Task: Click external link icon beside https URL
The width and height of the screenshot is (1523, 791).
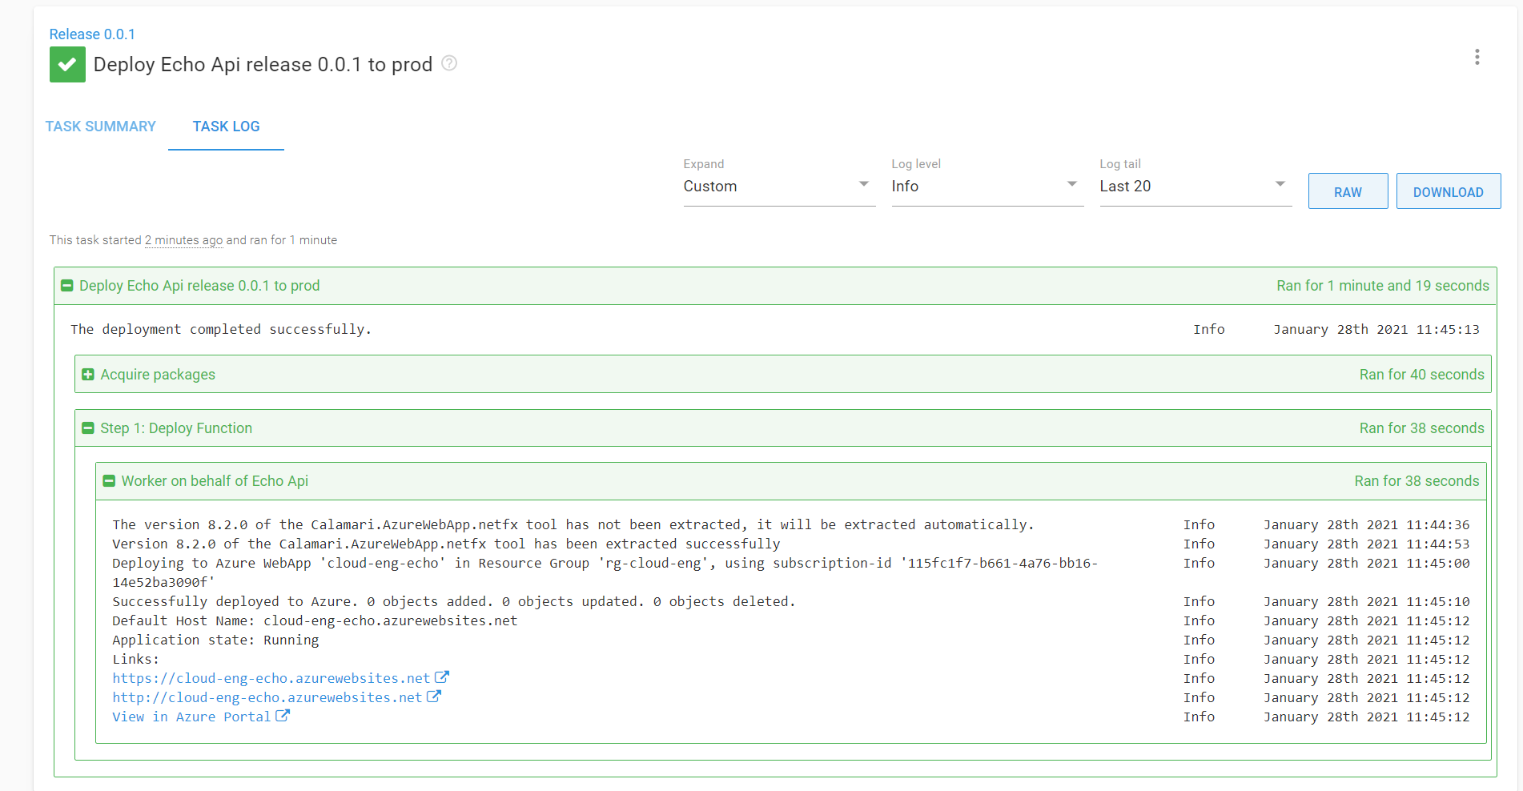Action: [x=441, y=677]
